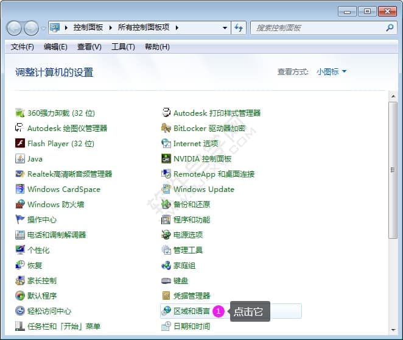This screenshot has width=403, height=340.
Task: Click the vertical scrollbar down arrow
Action: coord(393,335)
